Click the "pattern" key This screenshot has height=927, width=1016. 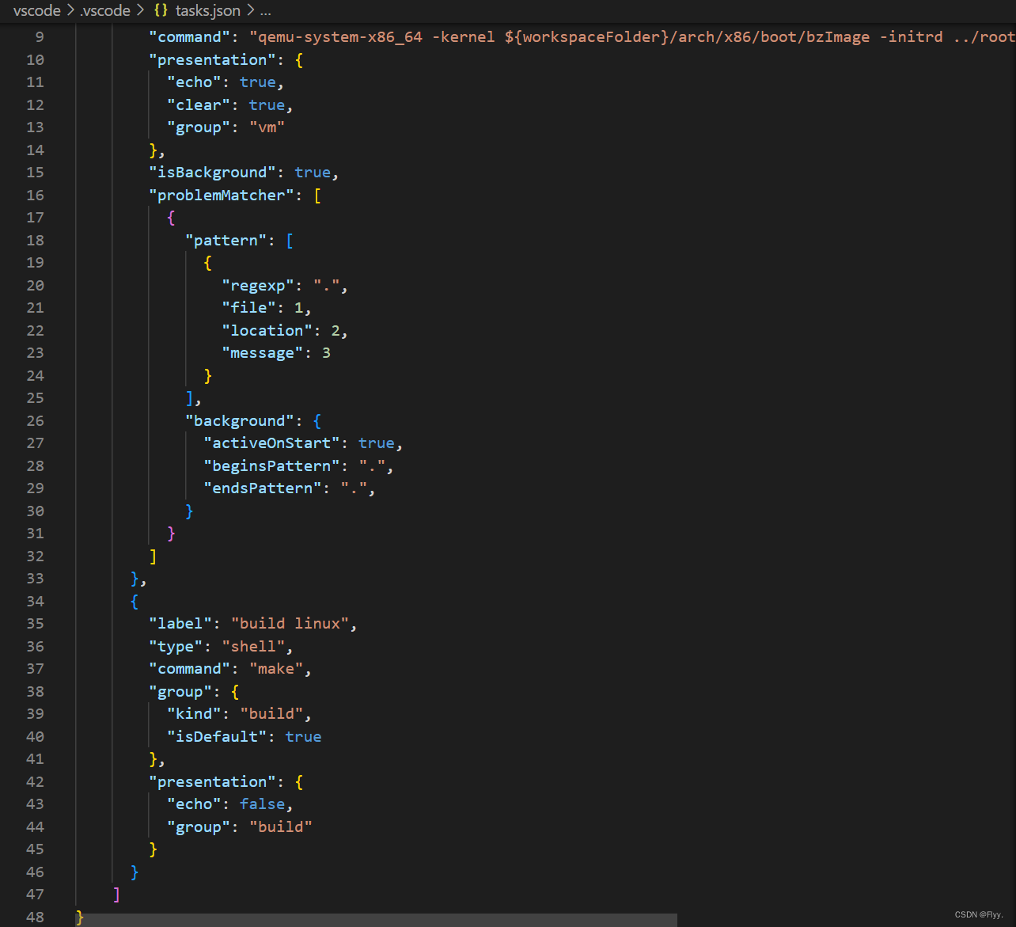pos(226,241)
